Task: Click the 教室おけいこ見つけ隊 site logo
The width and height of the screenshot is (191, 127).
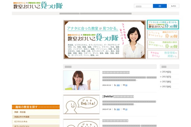Action: (38, 5)
